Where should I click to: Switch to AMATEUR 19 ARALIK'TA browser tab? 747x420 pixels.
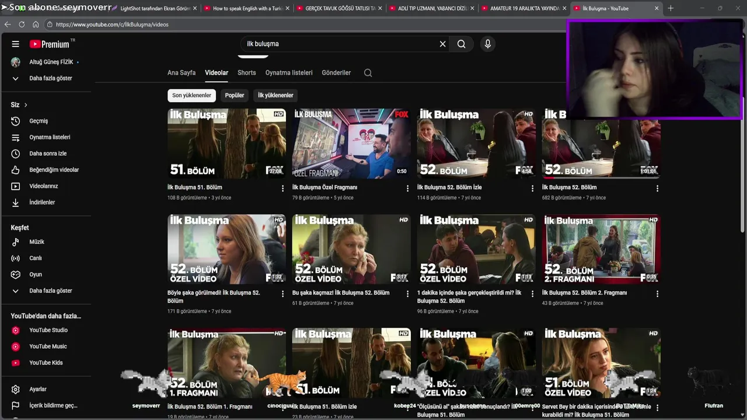coord(524,8)
